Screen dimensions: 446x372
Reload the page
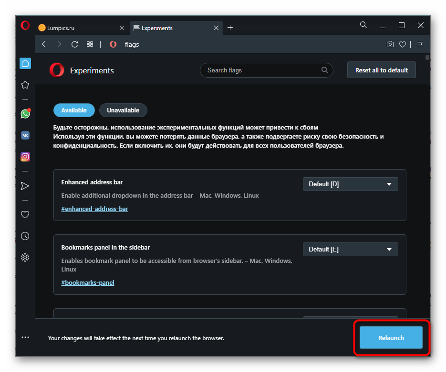(74, 44)
